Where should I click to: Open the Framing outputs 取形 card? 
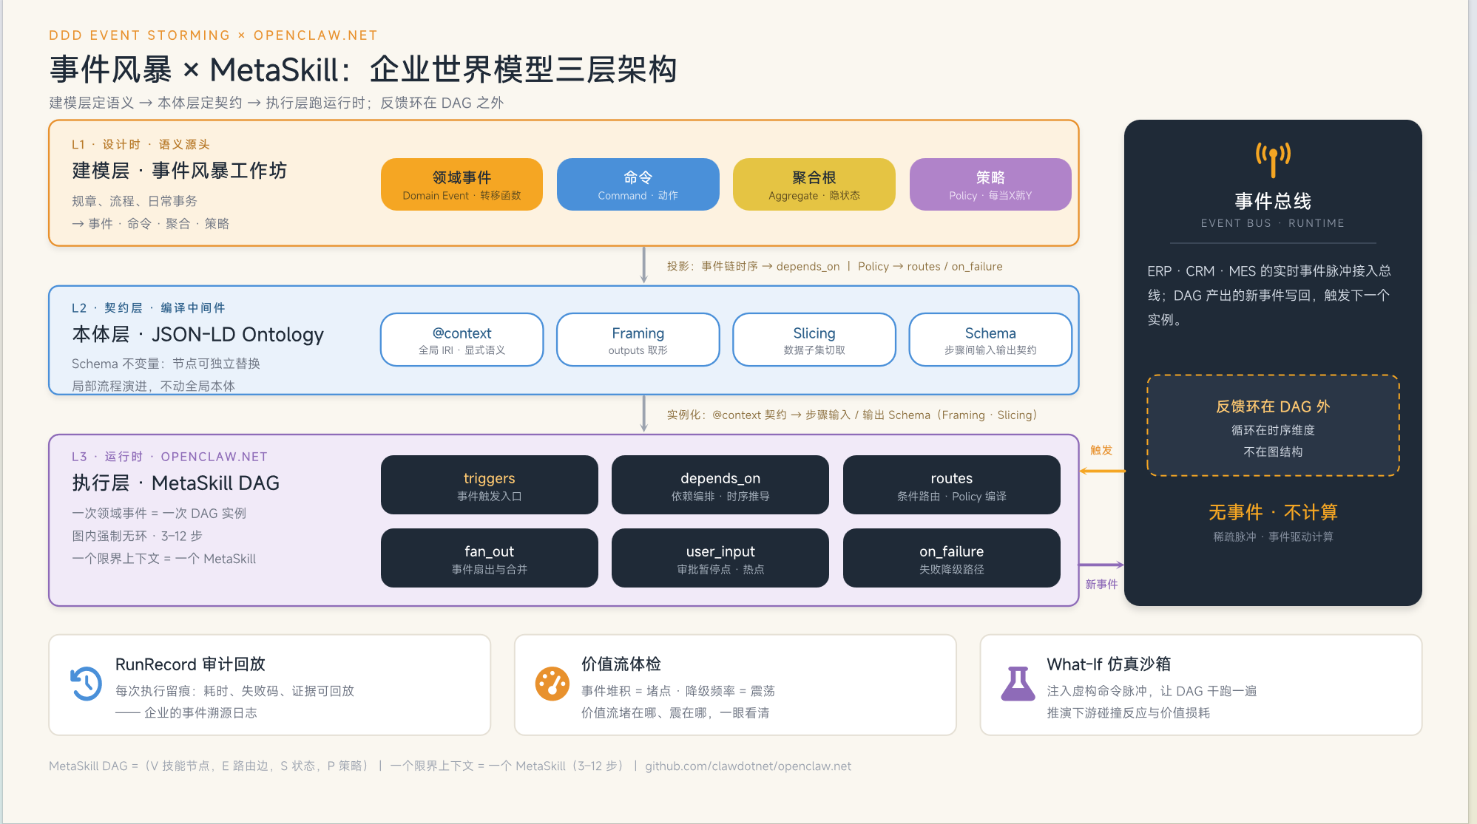pyautogui.click(x=638, y=340)
